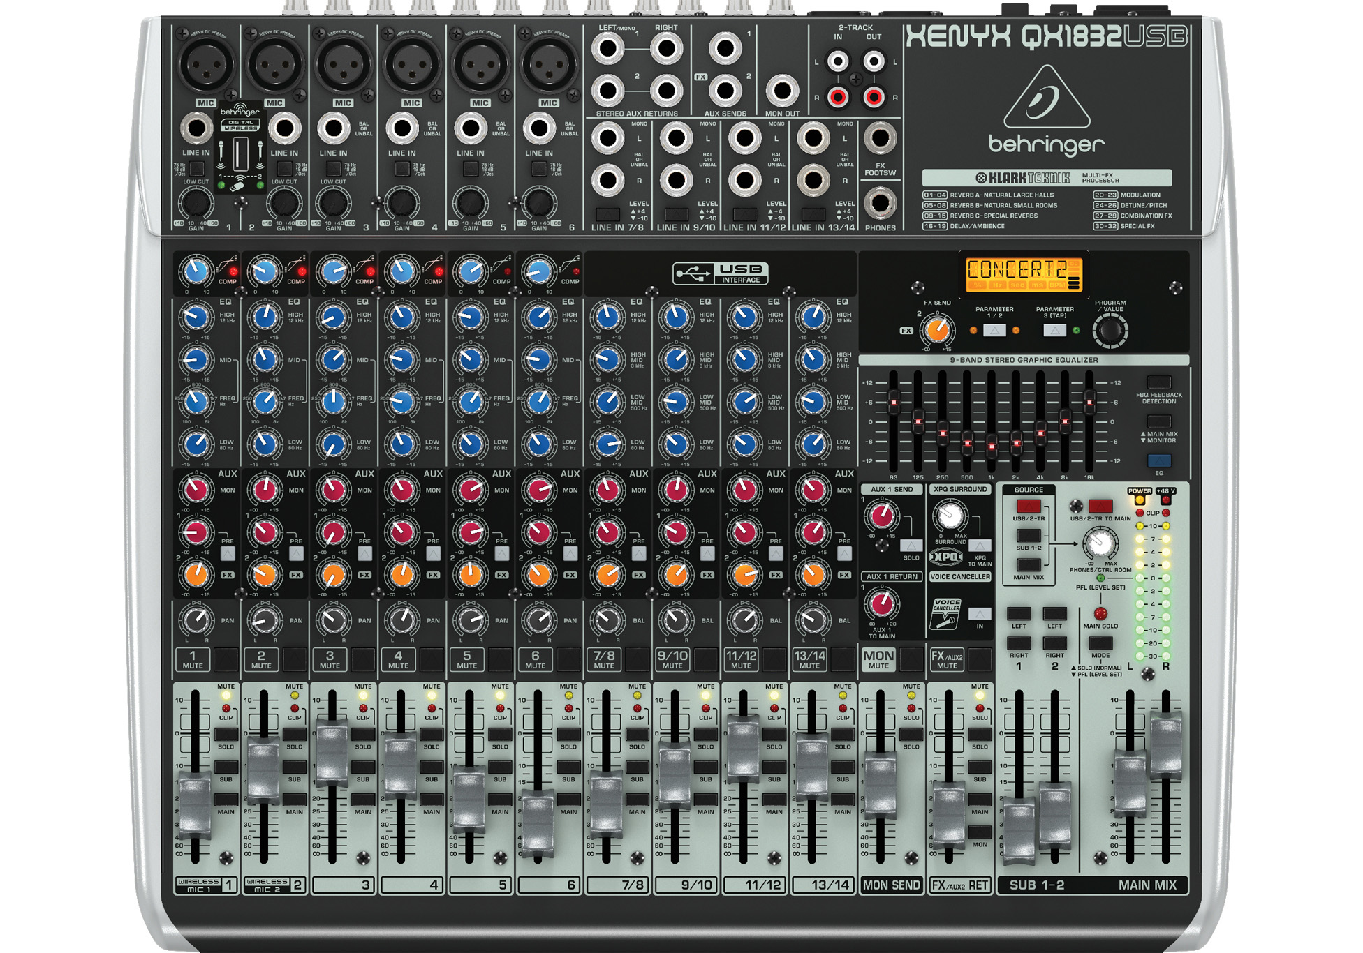Screen dimensions: 1363x953
Task: Click the red MAIN SOLO indicator
Action: coord(1100,613)
